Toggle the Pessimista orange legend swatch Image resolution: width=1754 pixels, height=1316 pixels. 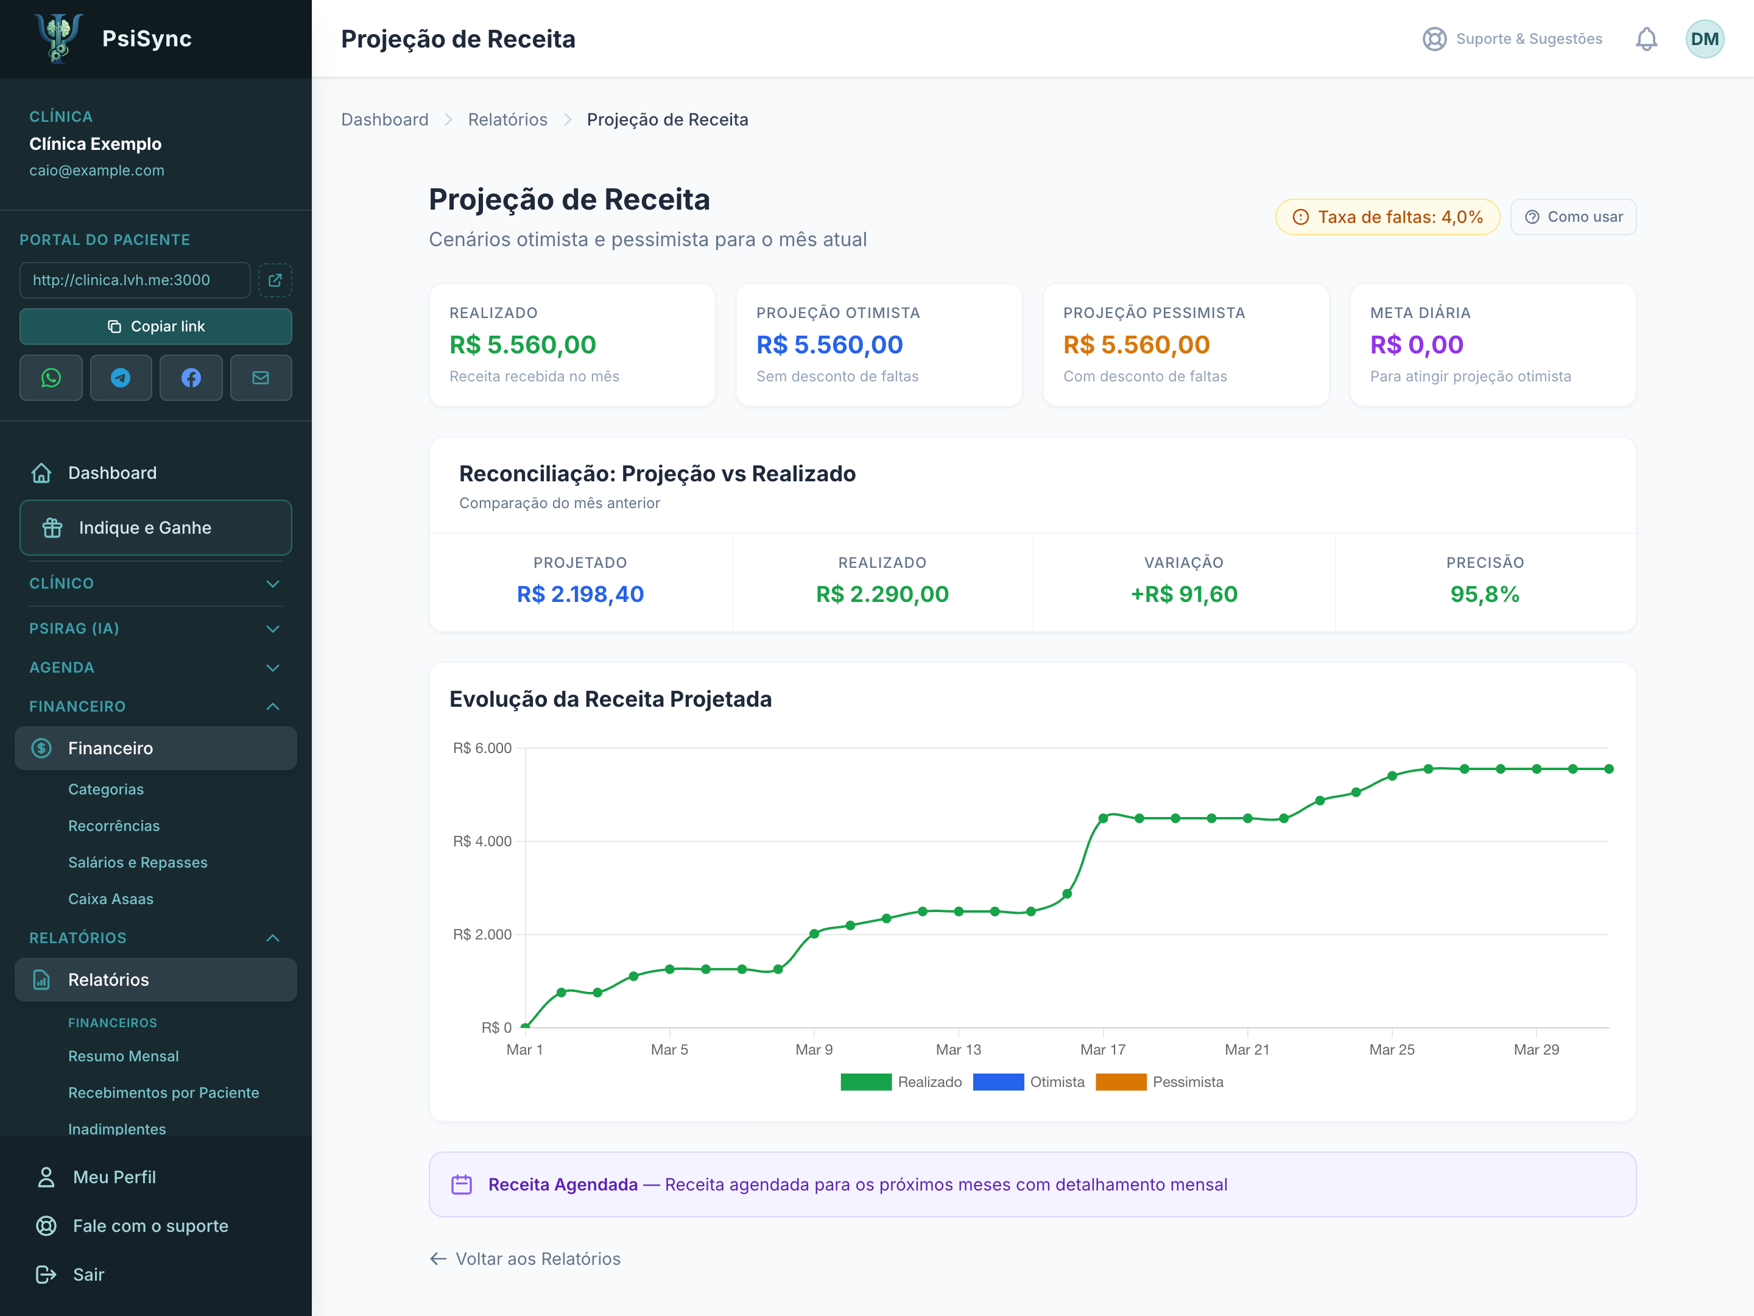(x=1121, y=1082)
